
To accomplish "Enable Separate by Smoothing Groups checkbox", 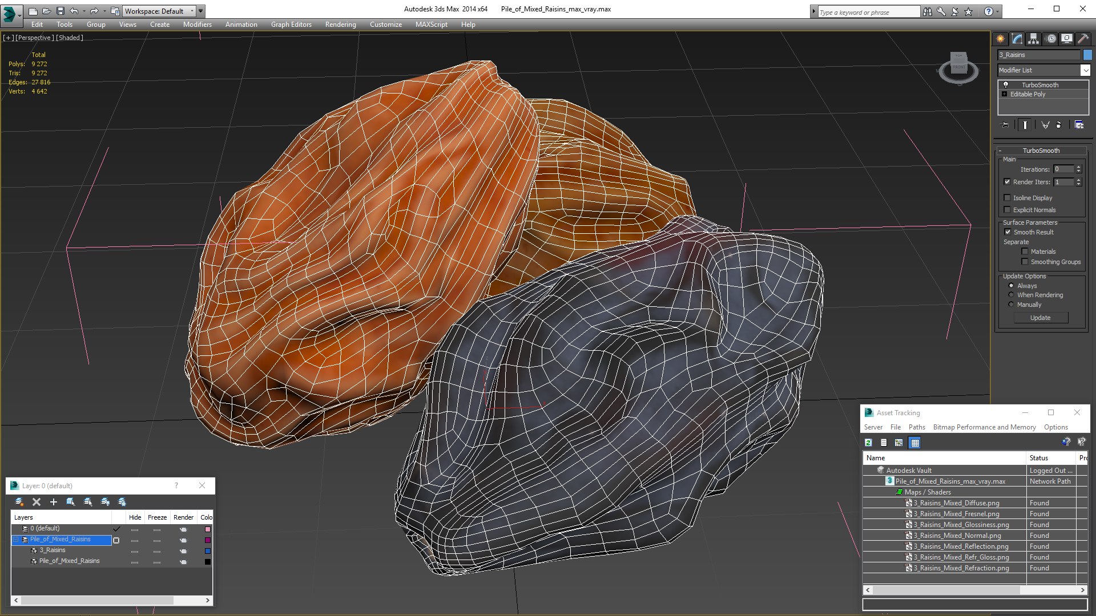I will [x=1025, y=262].
